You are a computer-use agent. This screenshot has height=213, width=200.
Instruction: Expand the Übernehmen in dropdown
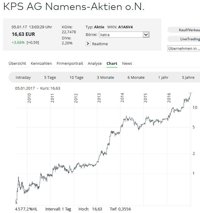click(x=184, y=48)
